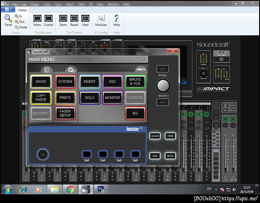Click the STORE console button

pos(170,136)
